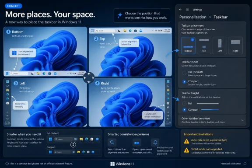The height and width of the screenshot is (168, 252).
Task: Open File Explorer in the Right preview taskbar
Action: point(168,90)
